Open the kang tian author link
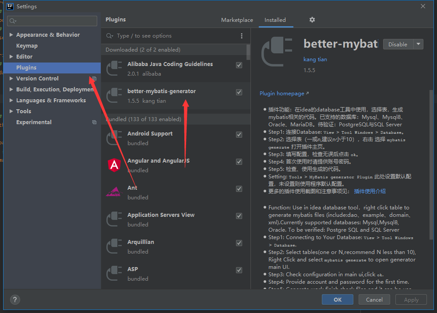The width and height of the screenshot is (437, 313). click(315, 59)
